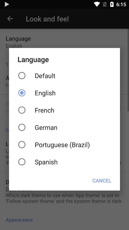129x230 pixels.
Task: Select the Default radio button
Action: (22, 76)
